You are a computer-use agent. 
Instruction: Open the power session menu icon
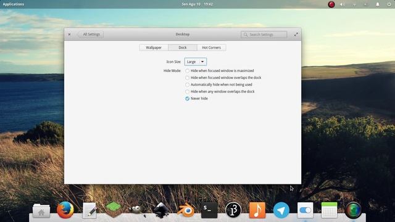[389, 4]
